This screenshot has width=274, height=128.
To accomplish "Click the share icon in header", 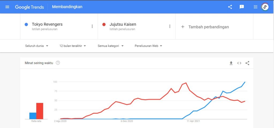I will [x=230, y=7].
